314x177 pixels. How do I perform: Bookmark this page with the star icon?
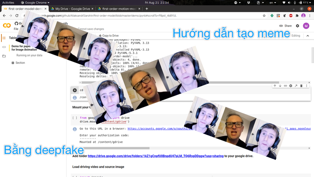264,16
